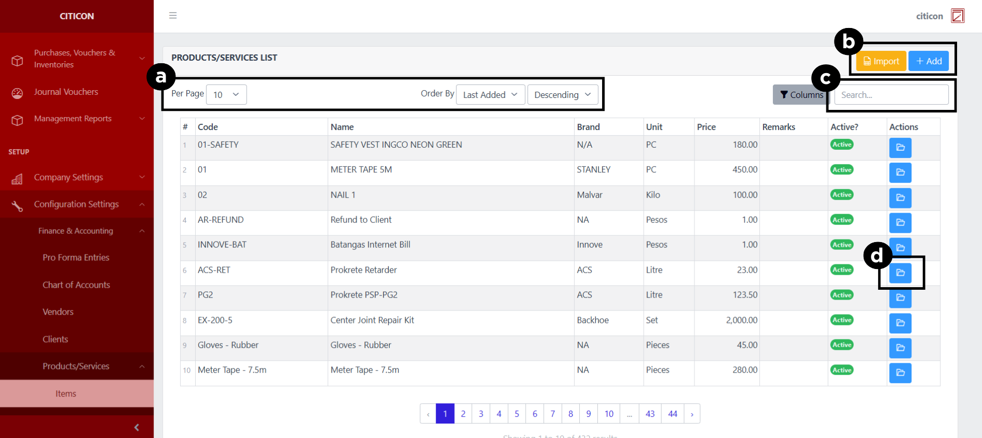Select Items in sidebar
The height and width of the screenshot is (438, 982).
pos(77,393)
